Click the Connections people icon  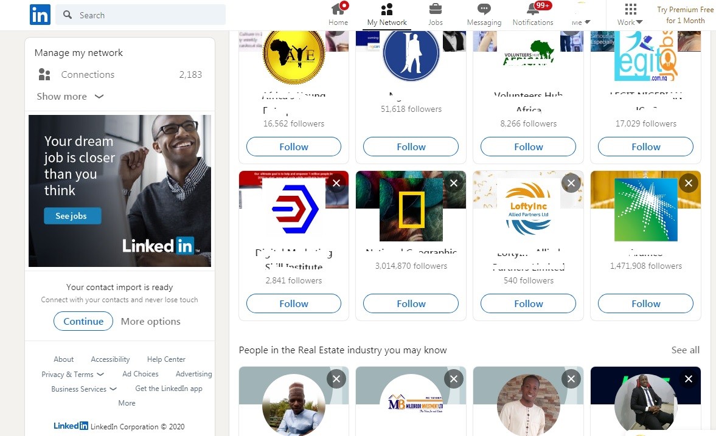tap(44, 74)
